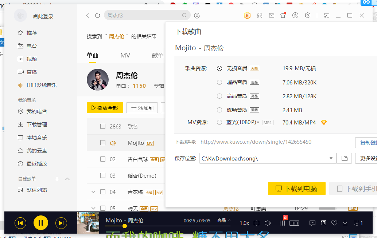Open the 高品 quality selector in player
This screenshot has height=238, width=377.
click(x=224, y=221)
